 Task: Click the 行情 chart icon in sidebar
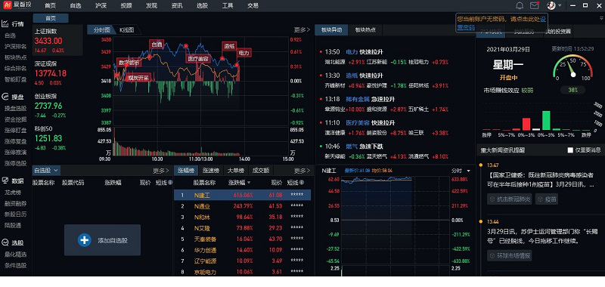5,23
